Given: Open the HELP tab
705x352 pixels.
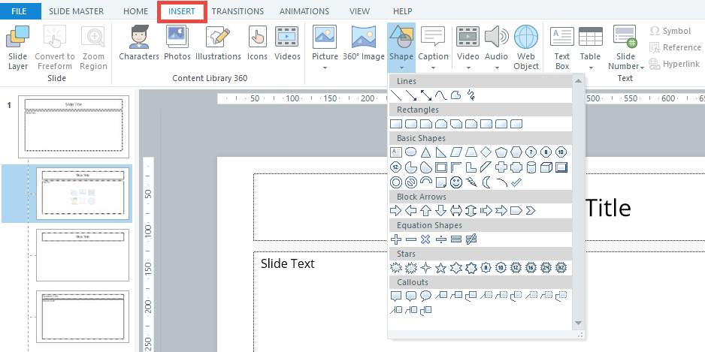Looking at the screenshot, I should [x=402, y=11].
